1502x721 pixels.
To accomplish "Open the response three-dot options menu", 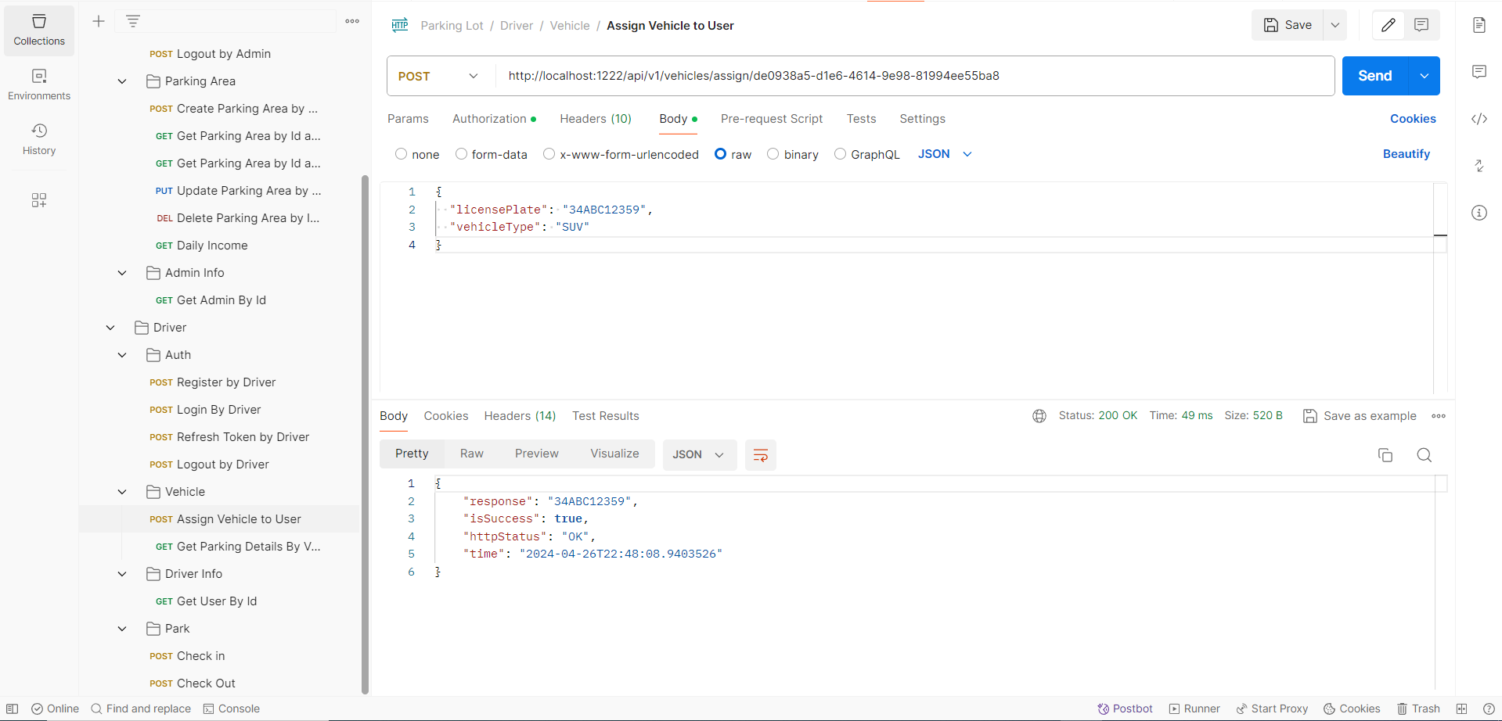I will point(1439,416).
